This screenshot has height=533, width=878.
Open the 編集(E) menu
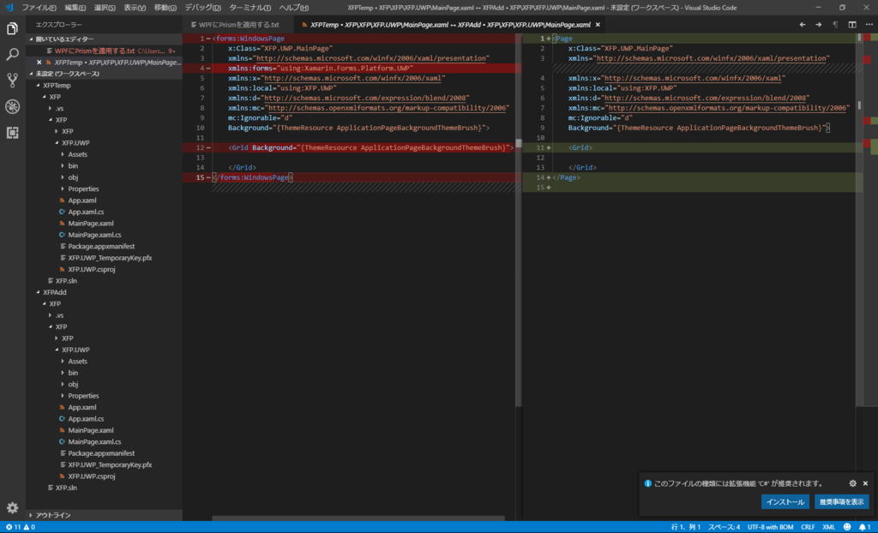click(x=75, y=7)
